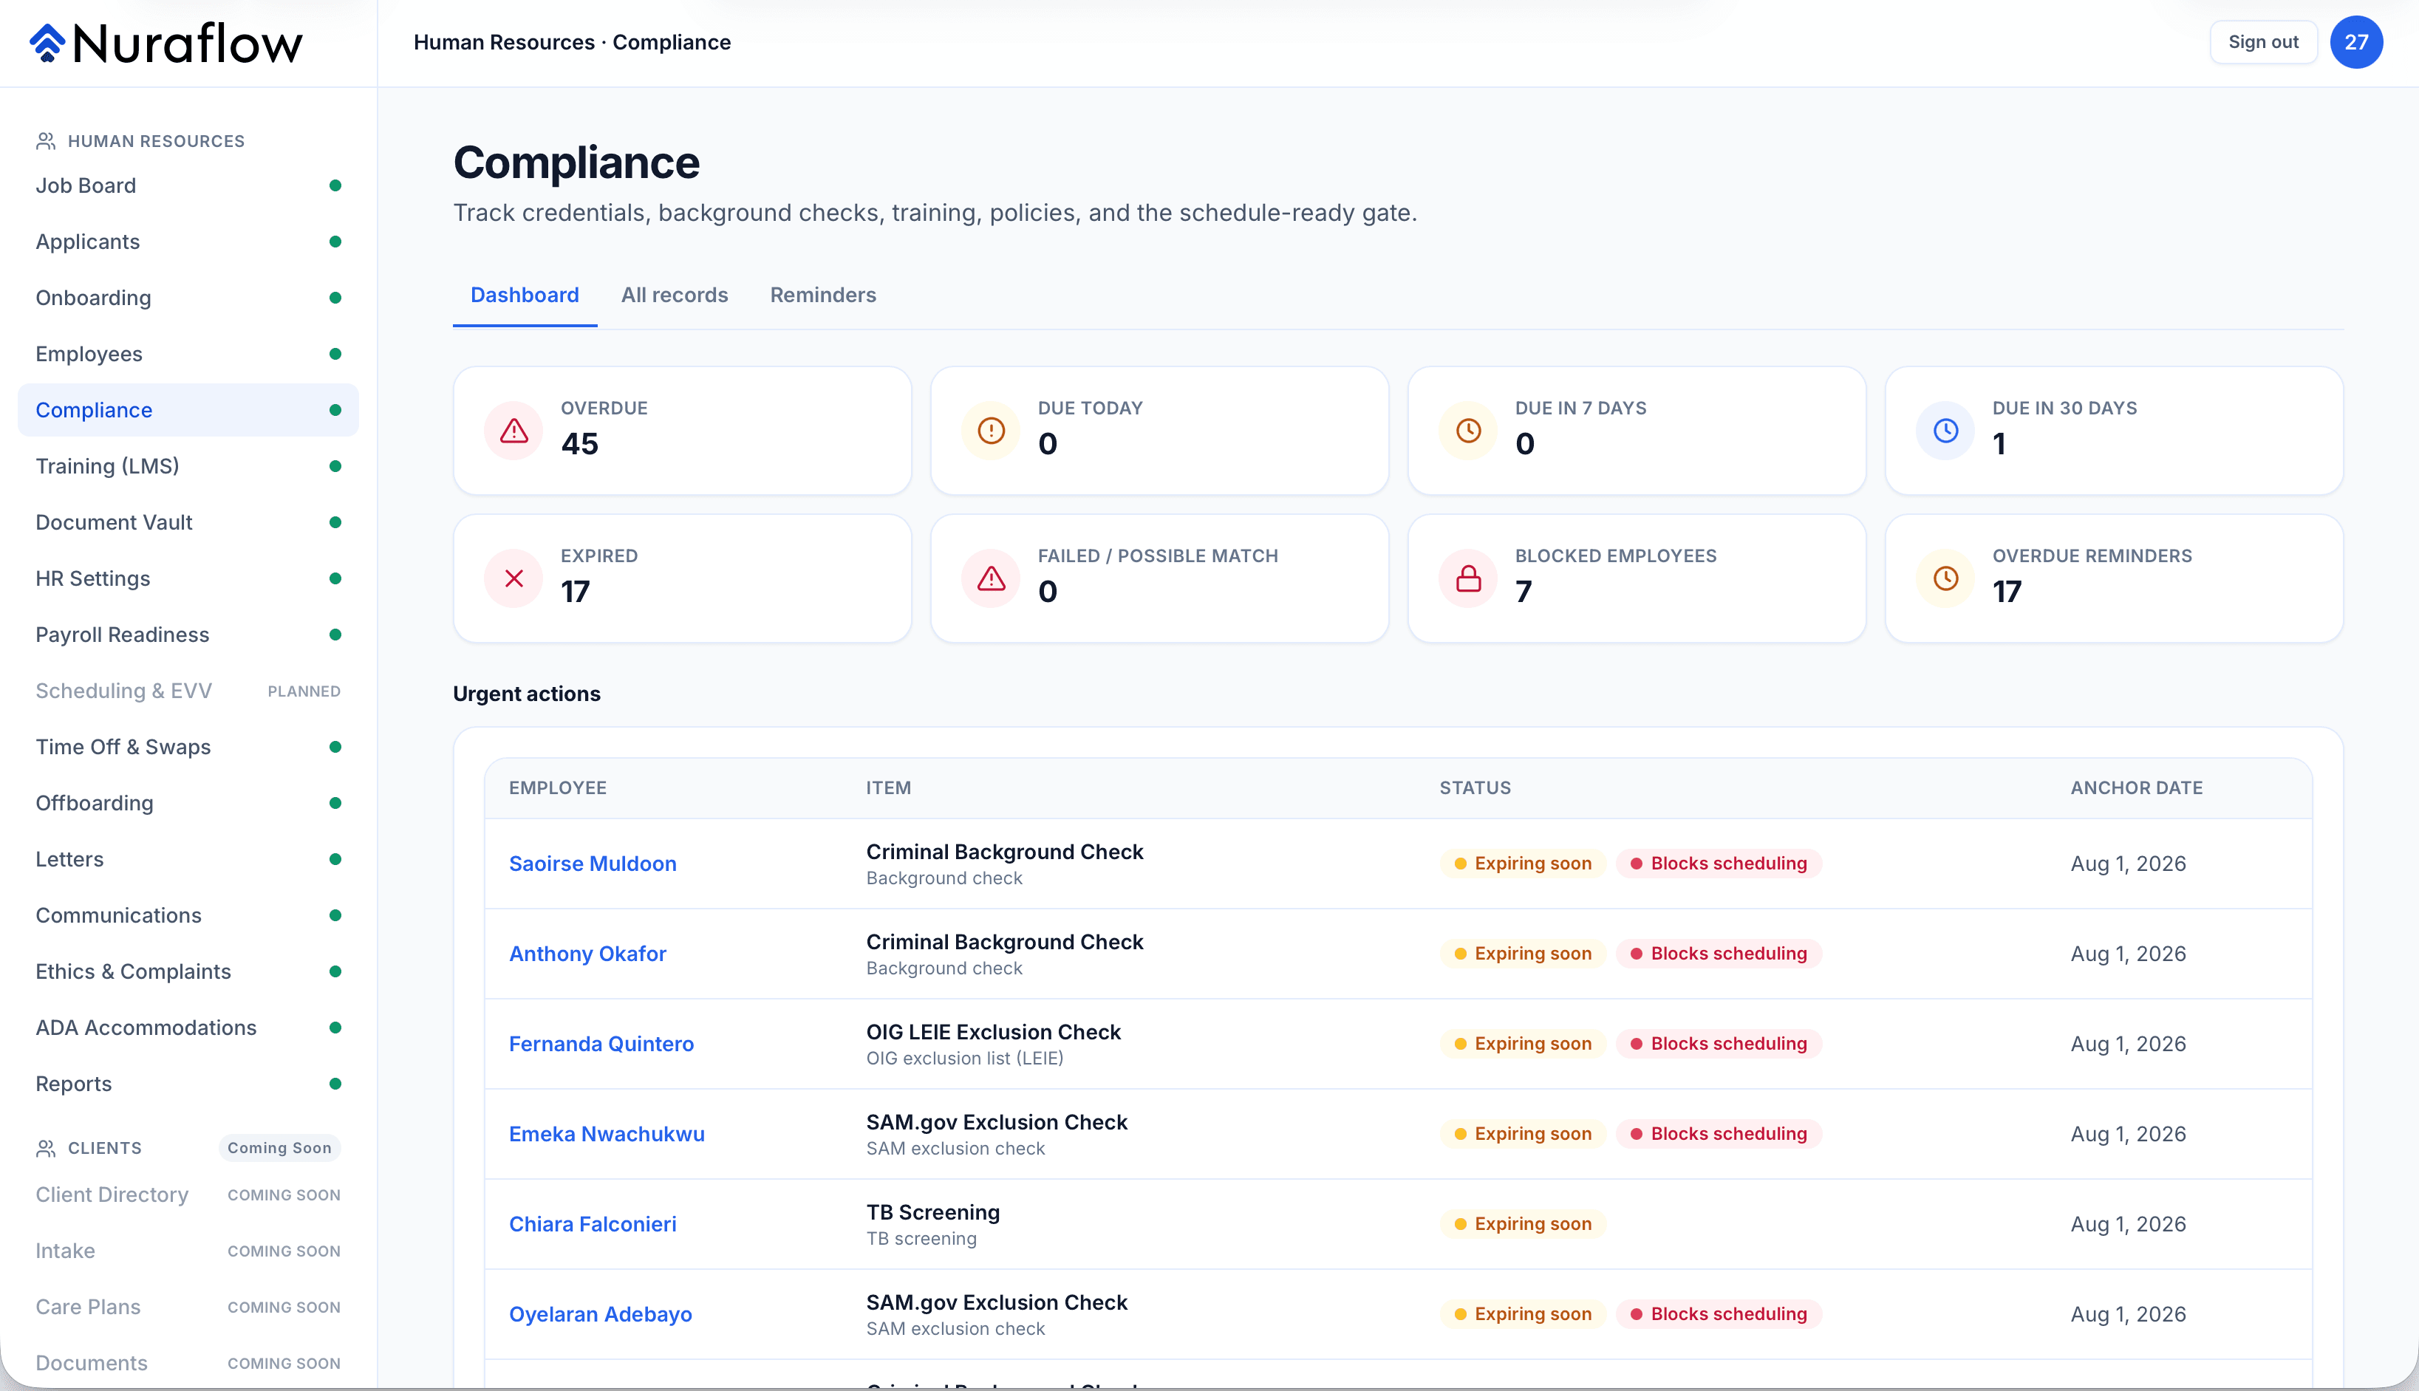Open Payroll Readiness page
Image resolution: width=2419 pixels, height=1391 pixels.
[x=188, y=635]
